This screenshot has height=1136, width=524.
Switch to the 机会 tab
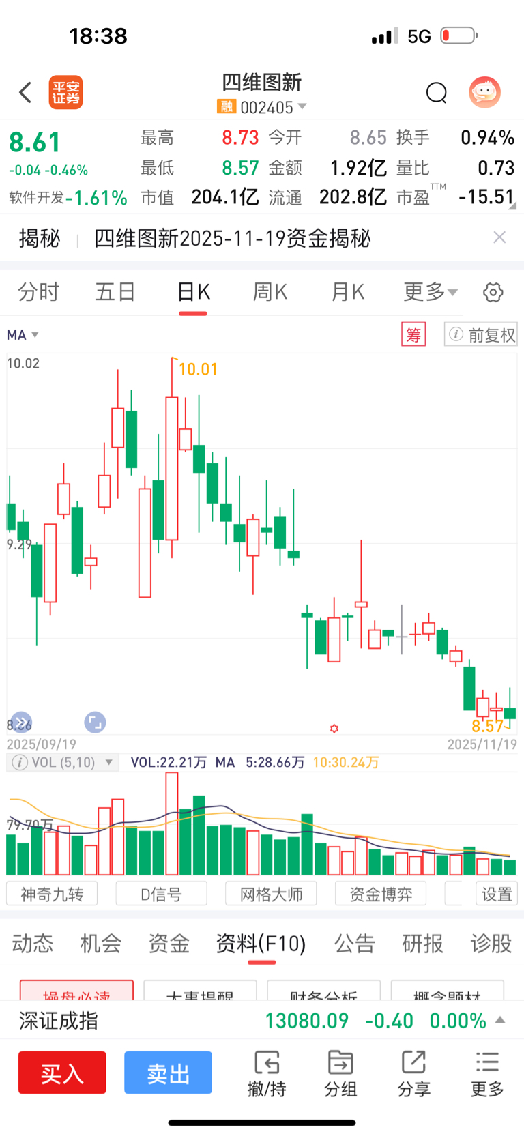tap(101, 944)
